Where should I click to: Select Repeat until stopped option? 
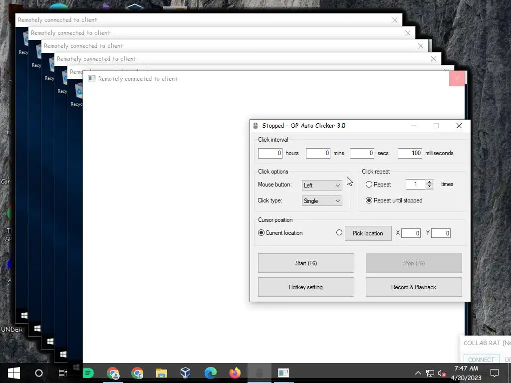click(x=369, y=200)
